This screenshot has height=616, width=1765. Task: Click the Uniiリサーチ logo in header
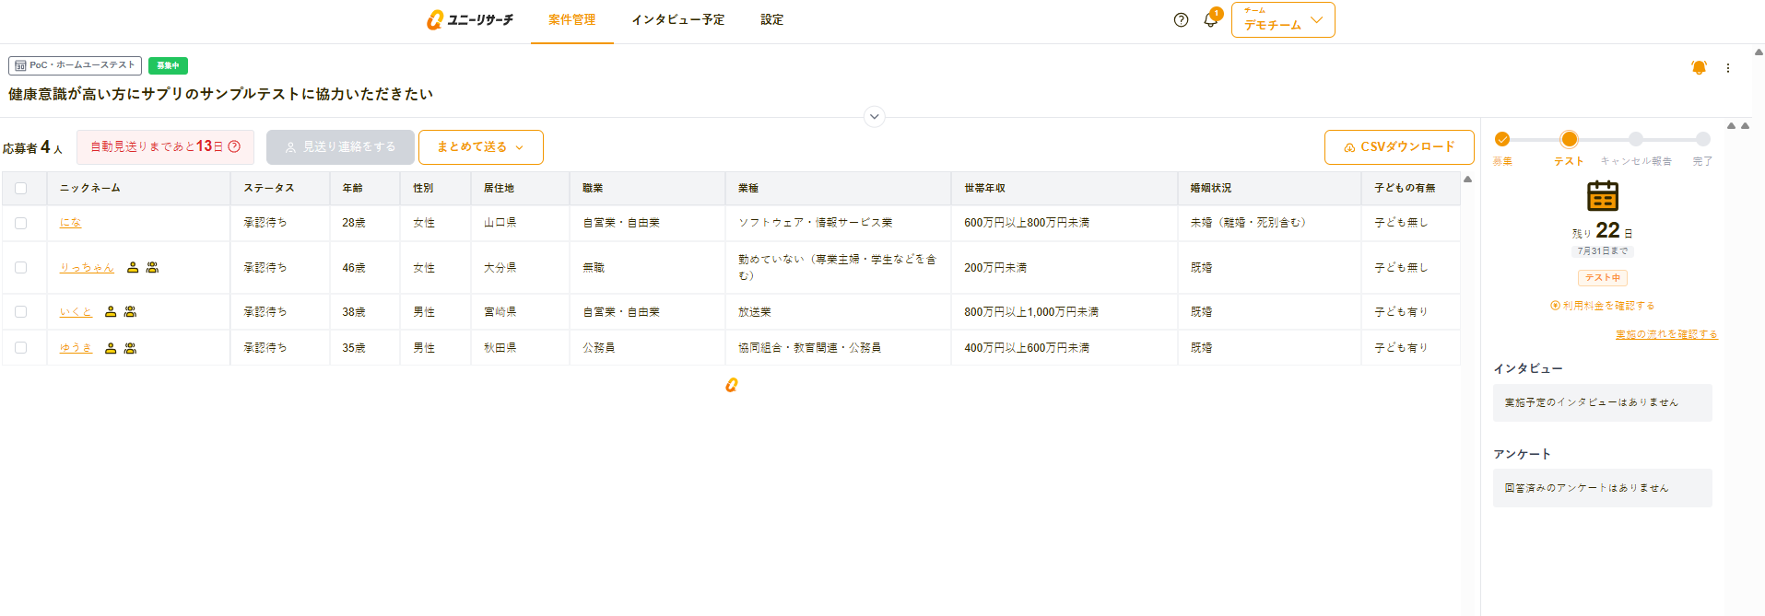pyautogui.click(x=470, y=20)
